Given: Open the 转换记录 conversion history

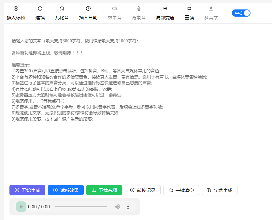Looking at the screenshot, I should [x=143, y=190].
